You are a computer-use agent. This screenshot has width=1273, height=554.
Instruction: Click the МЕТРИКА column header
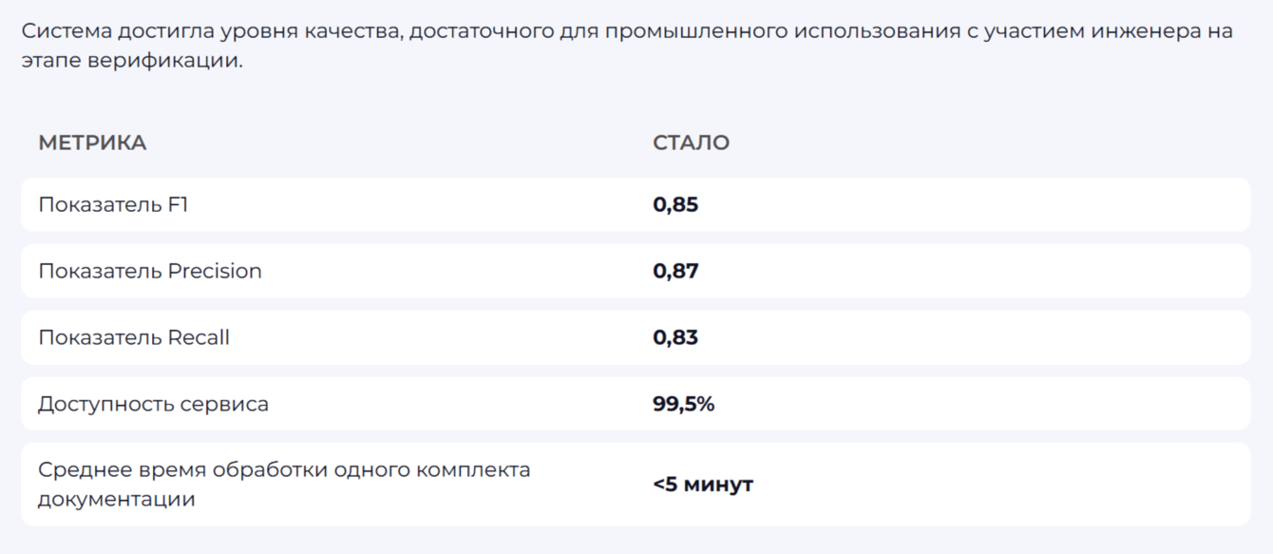[92, 143]
